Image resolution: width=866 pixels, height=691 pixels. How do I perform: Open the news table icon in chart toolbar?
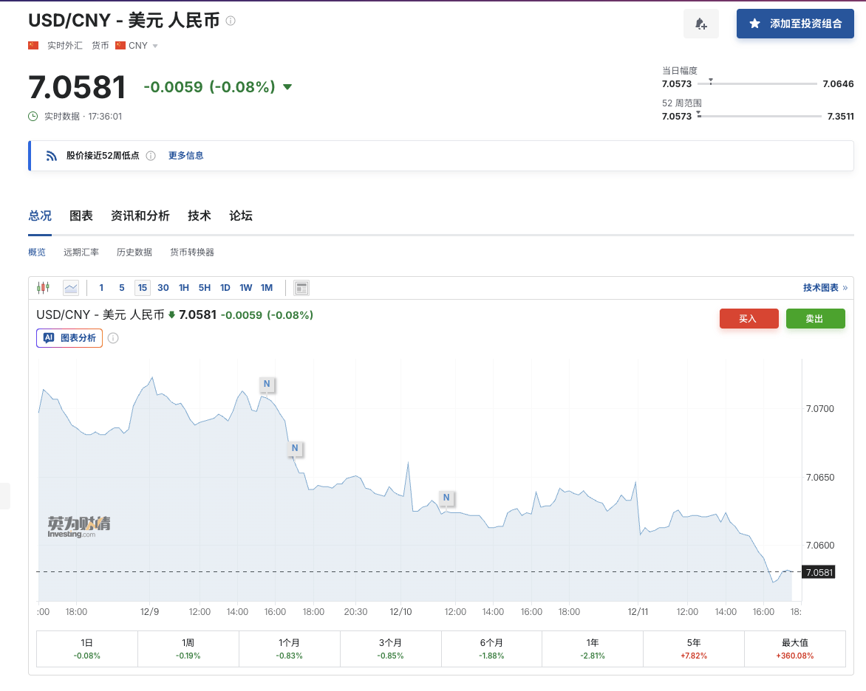(x=301, y=288)
